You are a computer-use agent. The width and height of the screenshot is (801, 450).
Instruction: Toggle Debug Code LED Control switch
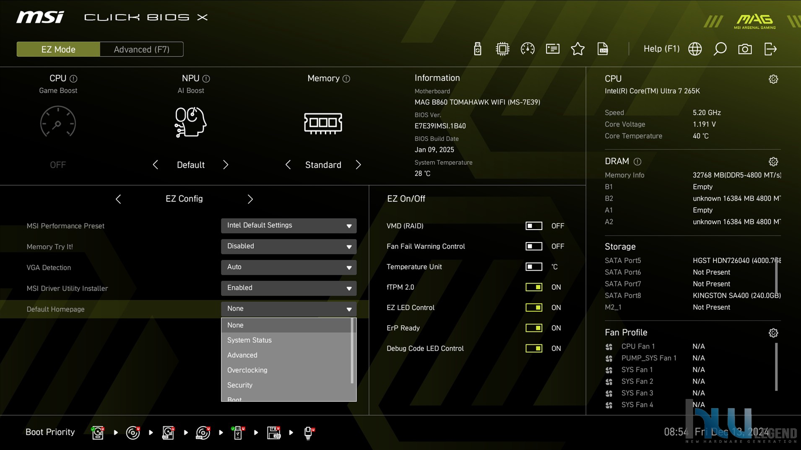(533, 349)
